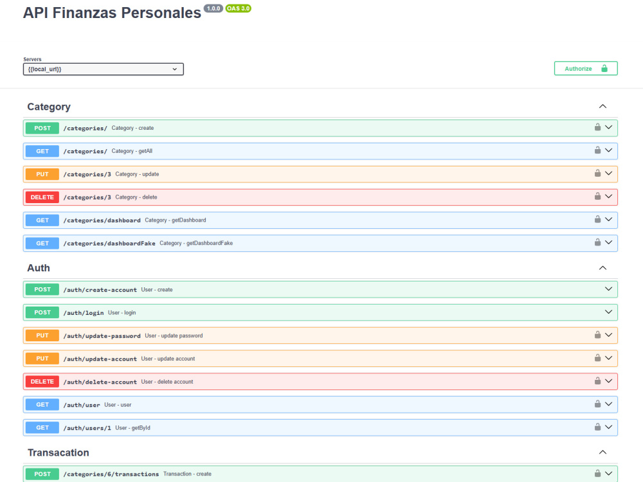
Task: Click POST badge of /categories/ create
Action: [42, 129]
